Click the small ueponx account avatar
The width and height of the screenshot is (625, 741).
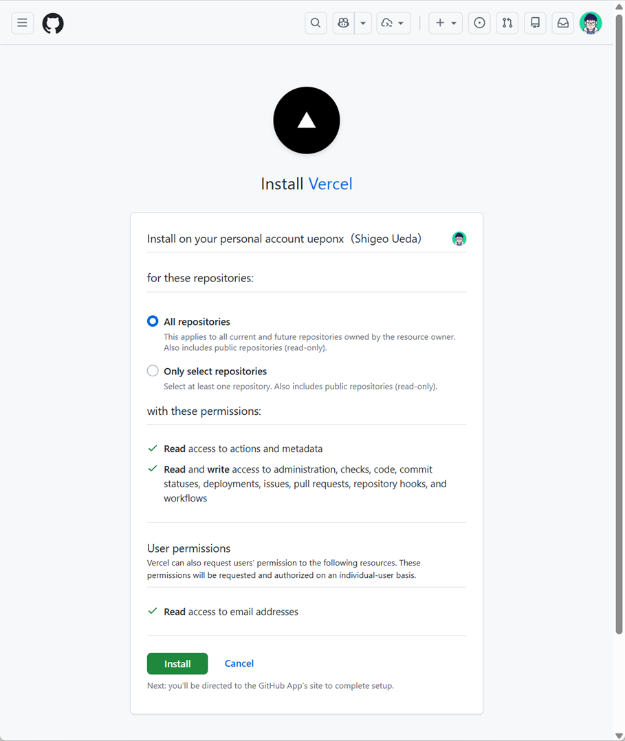coord(459,239)
